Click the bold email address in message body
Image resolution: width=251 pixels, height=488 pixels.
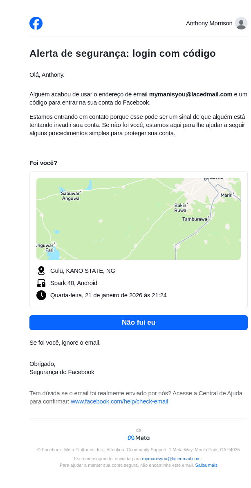pos(190,94)
